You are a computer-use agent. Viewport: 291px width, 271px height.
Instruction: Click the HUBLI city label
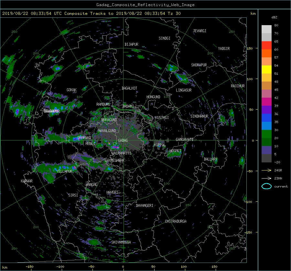click(x=90, y=144)
